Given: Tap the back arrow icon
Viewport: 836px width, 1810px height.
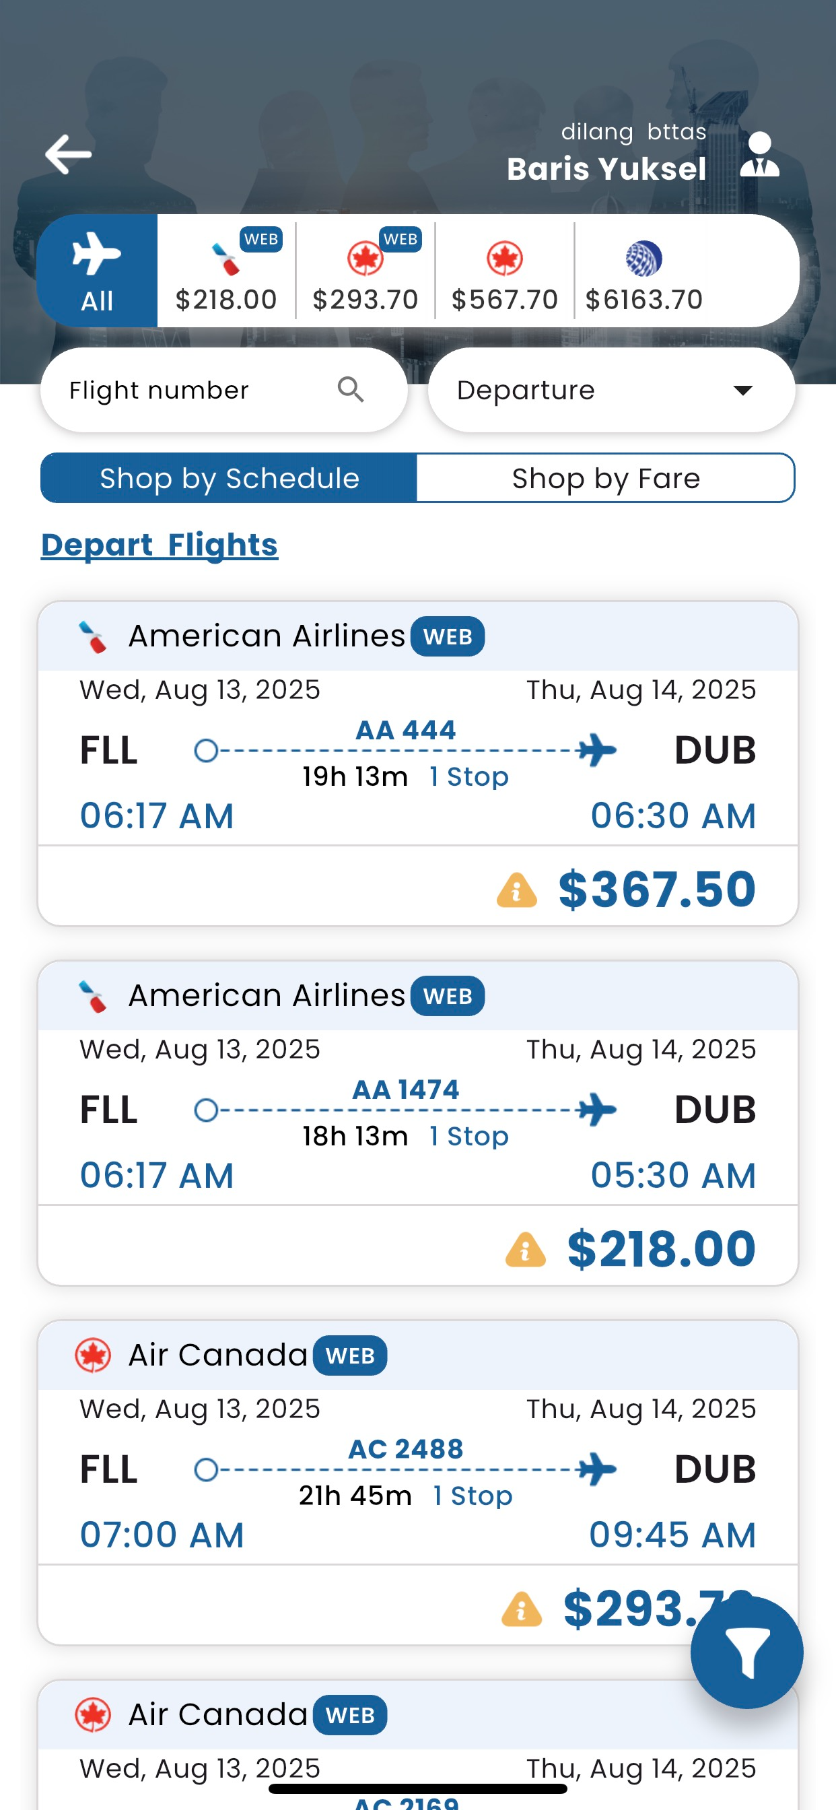Looking at the screenshot, I should coord(68,154).
